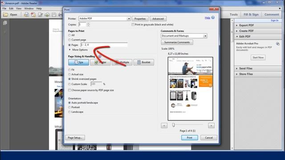
Task: Click the Pages range input field
Action: pos(104,45)
